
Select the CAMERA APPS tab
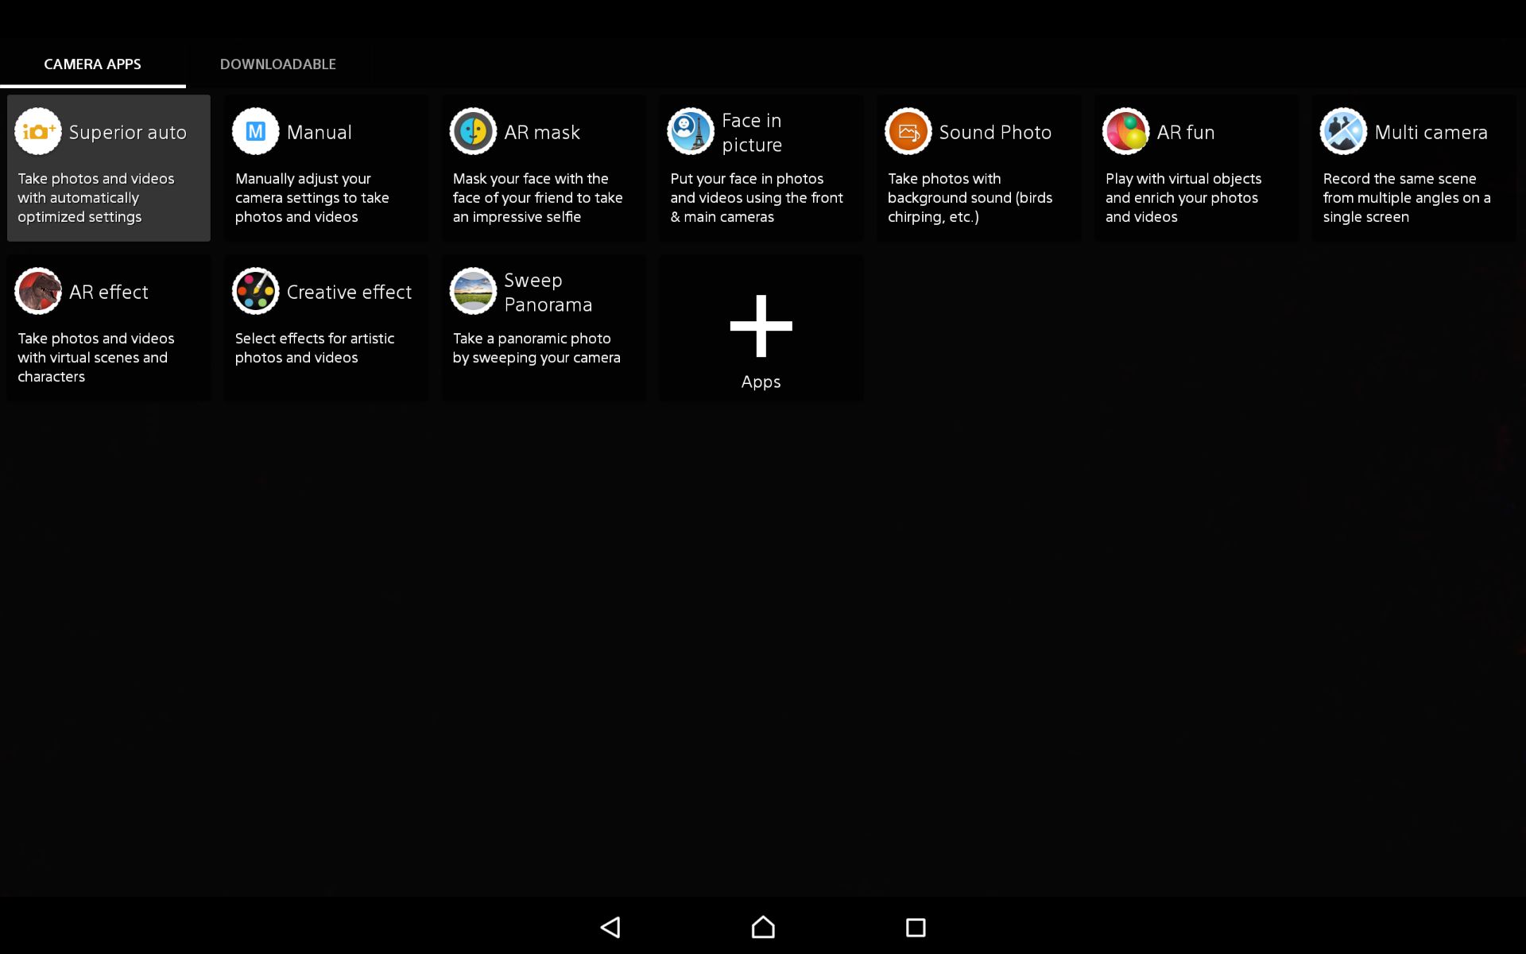(93, 64)
